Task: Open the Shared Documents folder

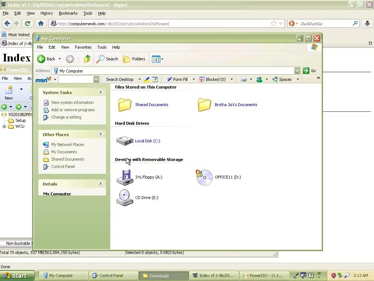Action: [x=143, y=105]
